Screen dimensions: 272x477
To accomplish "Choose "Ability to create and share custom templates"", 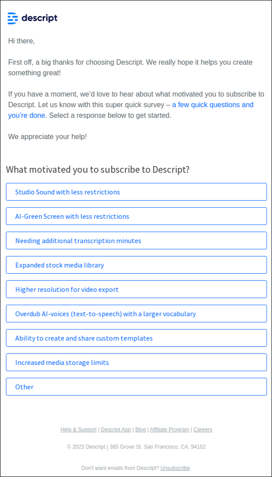I will click(136, 338).
